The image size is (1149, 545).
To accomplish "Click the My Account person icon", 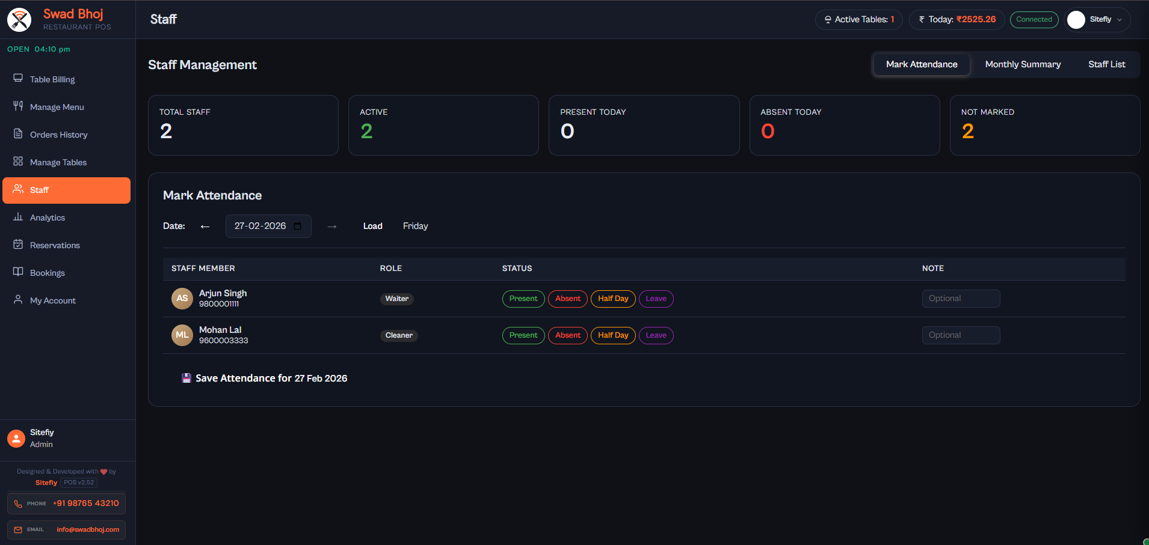I will tap(18, 300).
